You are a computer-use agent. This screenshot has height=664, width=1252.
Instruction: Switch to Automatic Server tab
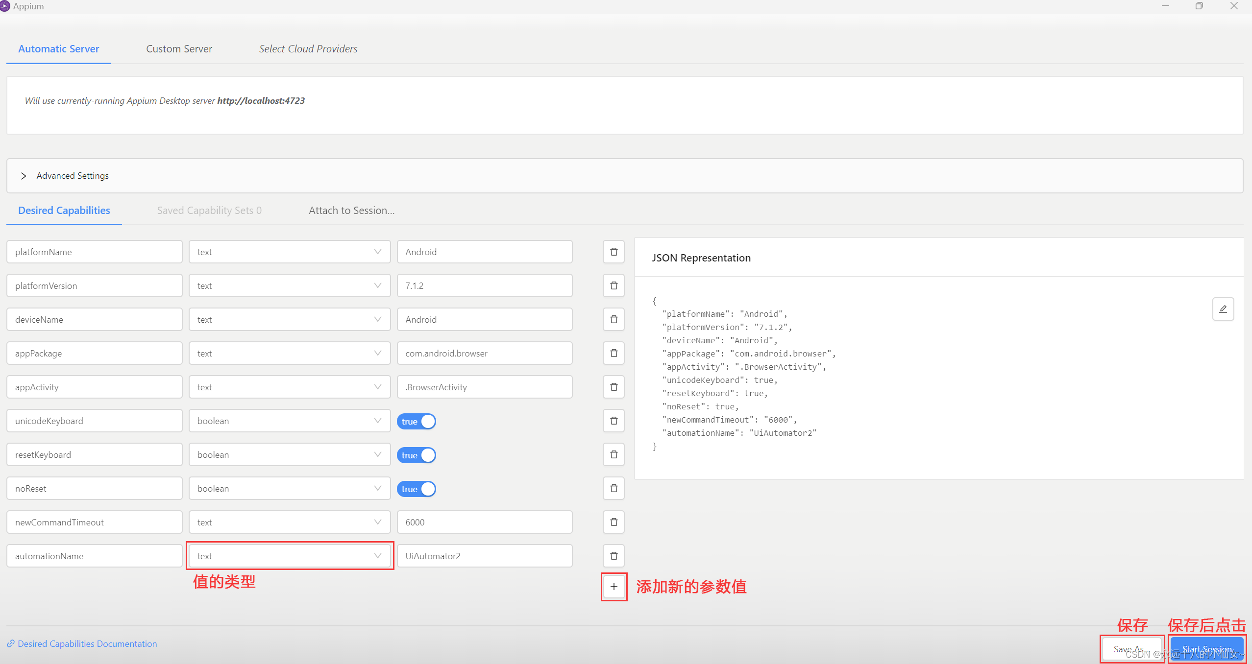click(58, 49)
